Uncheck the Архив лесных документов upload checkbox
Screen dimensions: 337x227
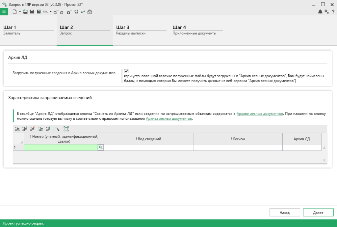coord(126,71)
